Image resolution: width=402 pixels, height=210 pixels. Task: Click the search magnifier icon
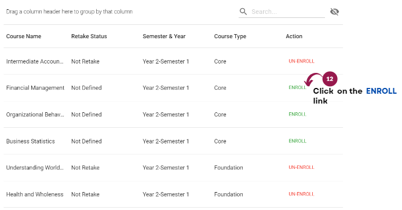tap(243, 12)
